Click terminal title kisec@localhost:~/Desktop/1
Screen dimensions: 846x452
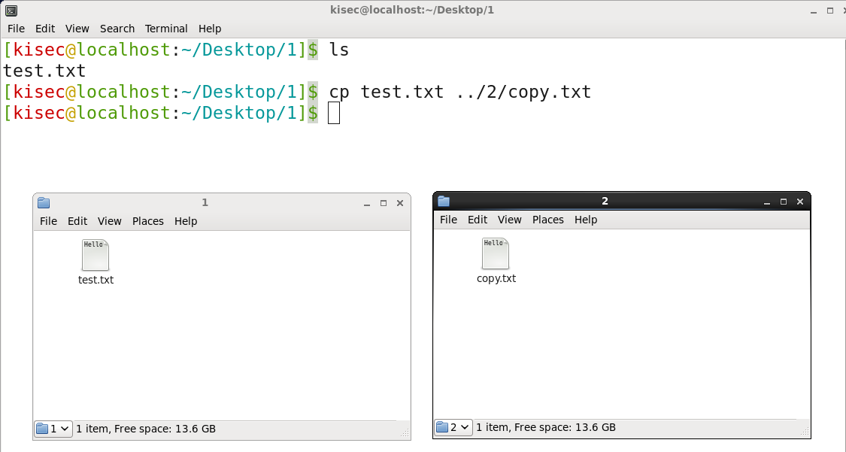pos(412,11)
